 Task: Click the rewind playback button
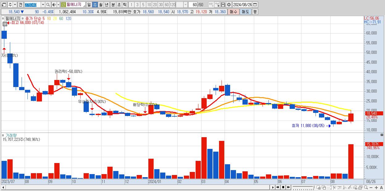[278, 187]
